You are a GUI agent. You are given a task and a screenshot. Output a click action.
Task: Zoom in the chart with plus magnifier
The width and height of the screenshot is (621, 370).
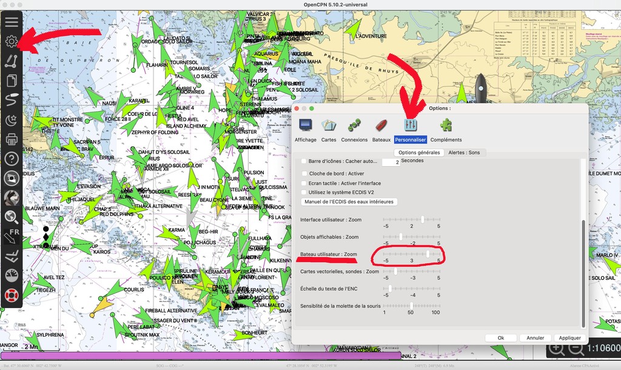(557, 349)
